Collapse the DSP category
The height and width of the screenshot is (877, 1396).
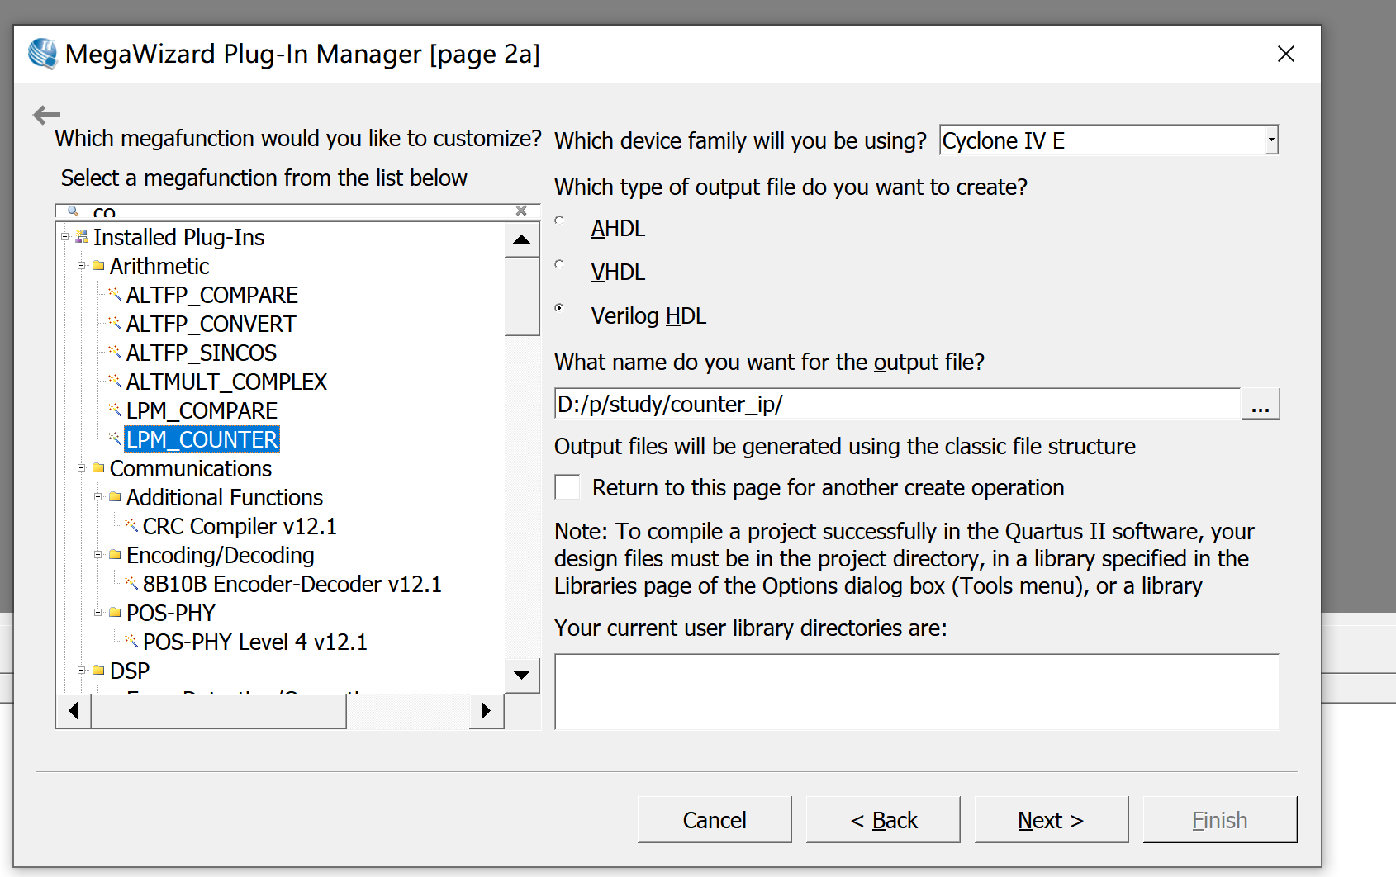coord(82,671)
